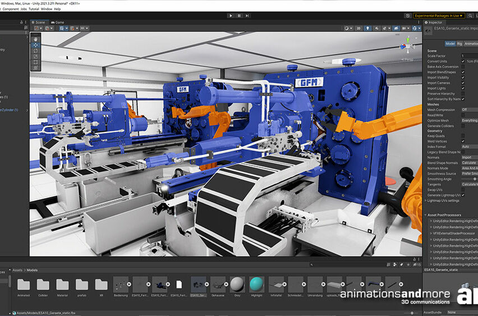
Task: Open the Animated folder in Models
Action: [24, 287]
